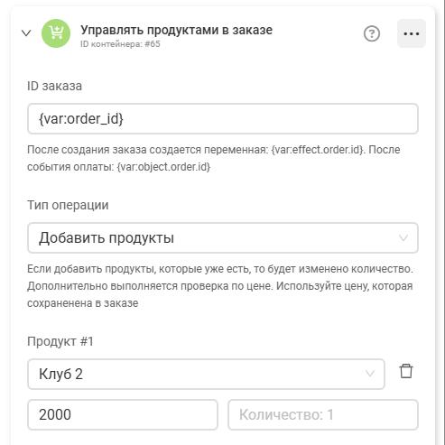Click the Тип операции dropdown arrow
This screenshot has height=445, width=445.
point(403,237)
